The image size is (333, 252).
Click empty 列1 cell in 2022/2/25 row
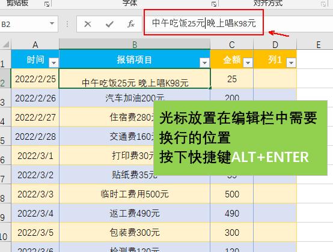click(x=275, y=79)
